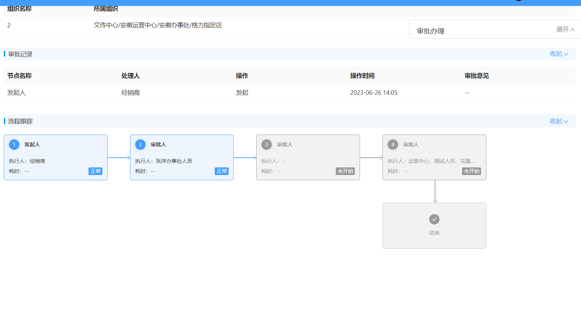Viewport: 581px width, 312px height.
Task: Click 审批办理 panel title
Action: pos(431,31)
